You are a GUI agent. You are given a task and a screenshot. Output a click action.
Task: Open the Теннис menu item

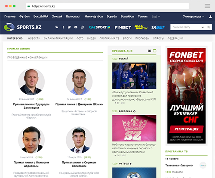pyautogui.click(x=143, y=16)
